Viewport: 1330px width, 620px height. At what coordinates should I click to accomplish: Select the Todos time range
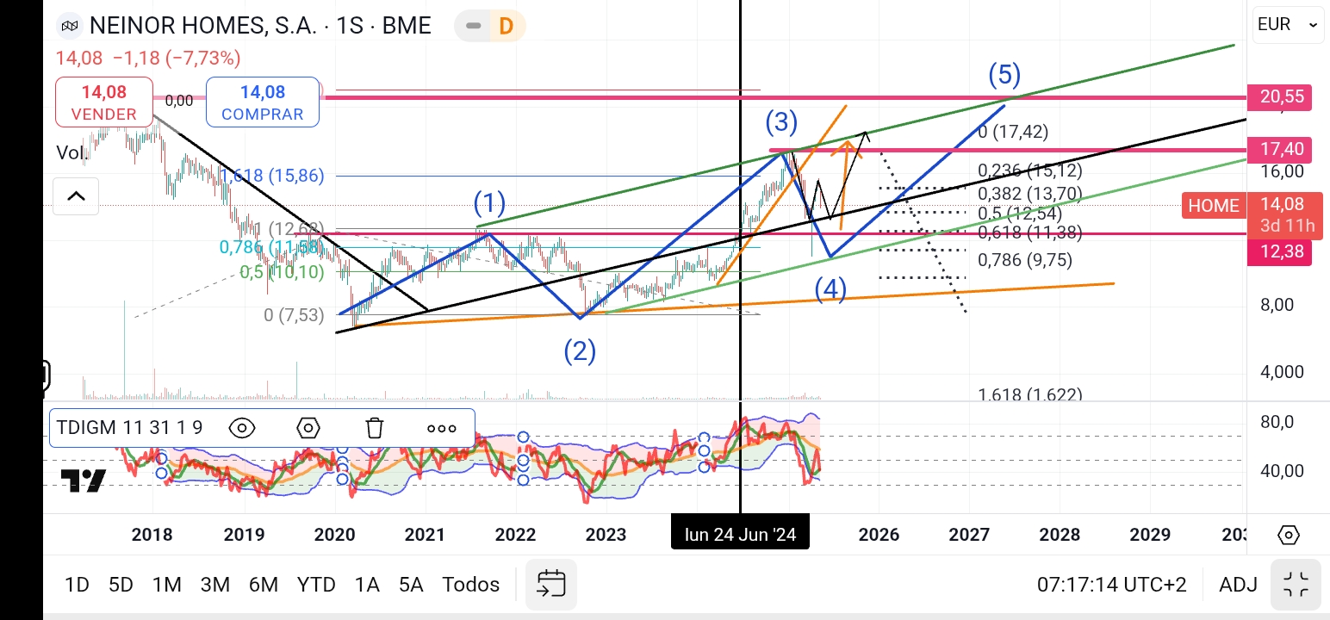click(x=471, y=585)
